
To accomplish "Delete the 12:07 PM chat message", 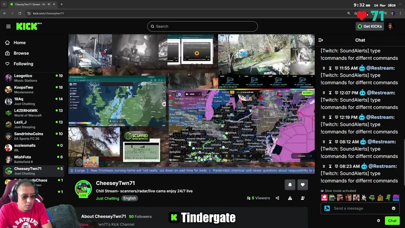I will pyautogui.click(x=324, y=93).
